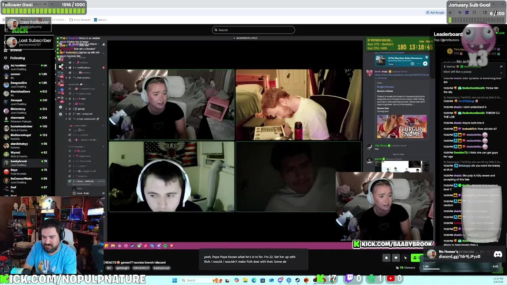Bookmark the page with the star icon
Screen dimensions: 507x285
click(450, 13)
